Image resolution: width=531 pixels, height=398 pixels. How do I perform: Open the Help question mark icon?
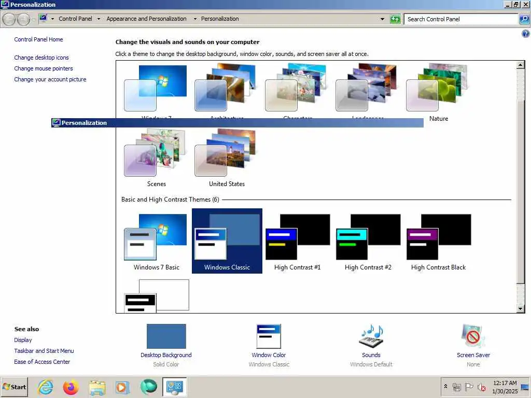525,34
